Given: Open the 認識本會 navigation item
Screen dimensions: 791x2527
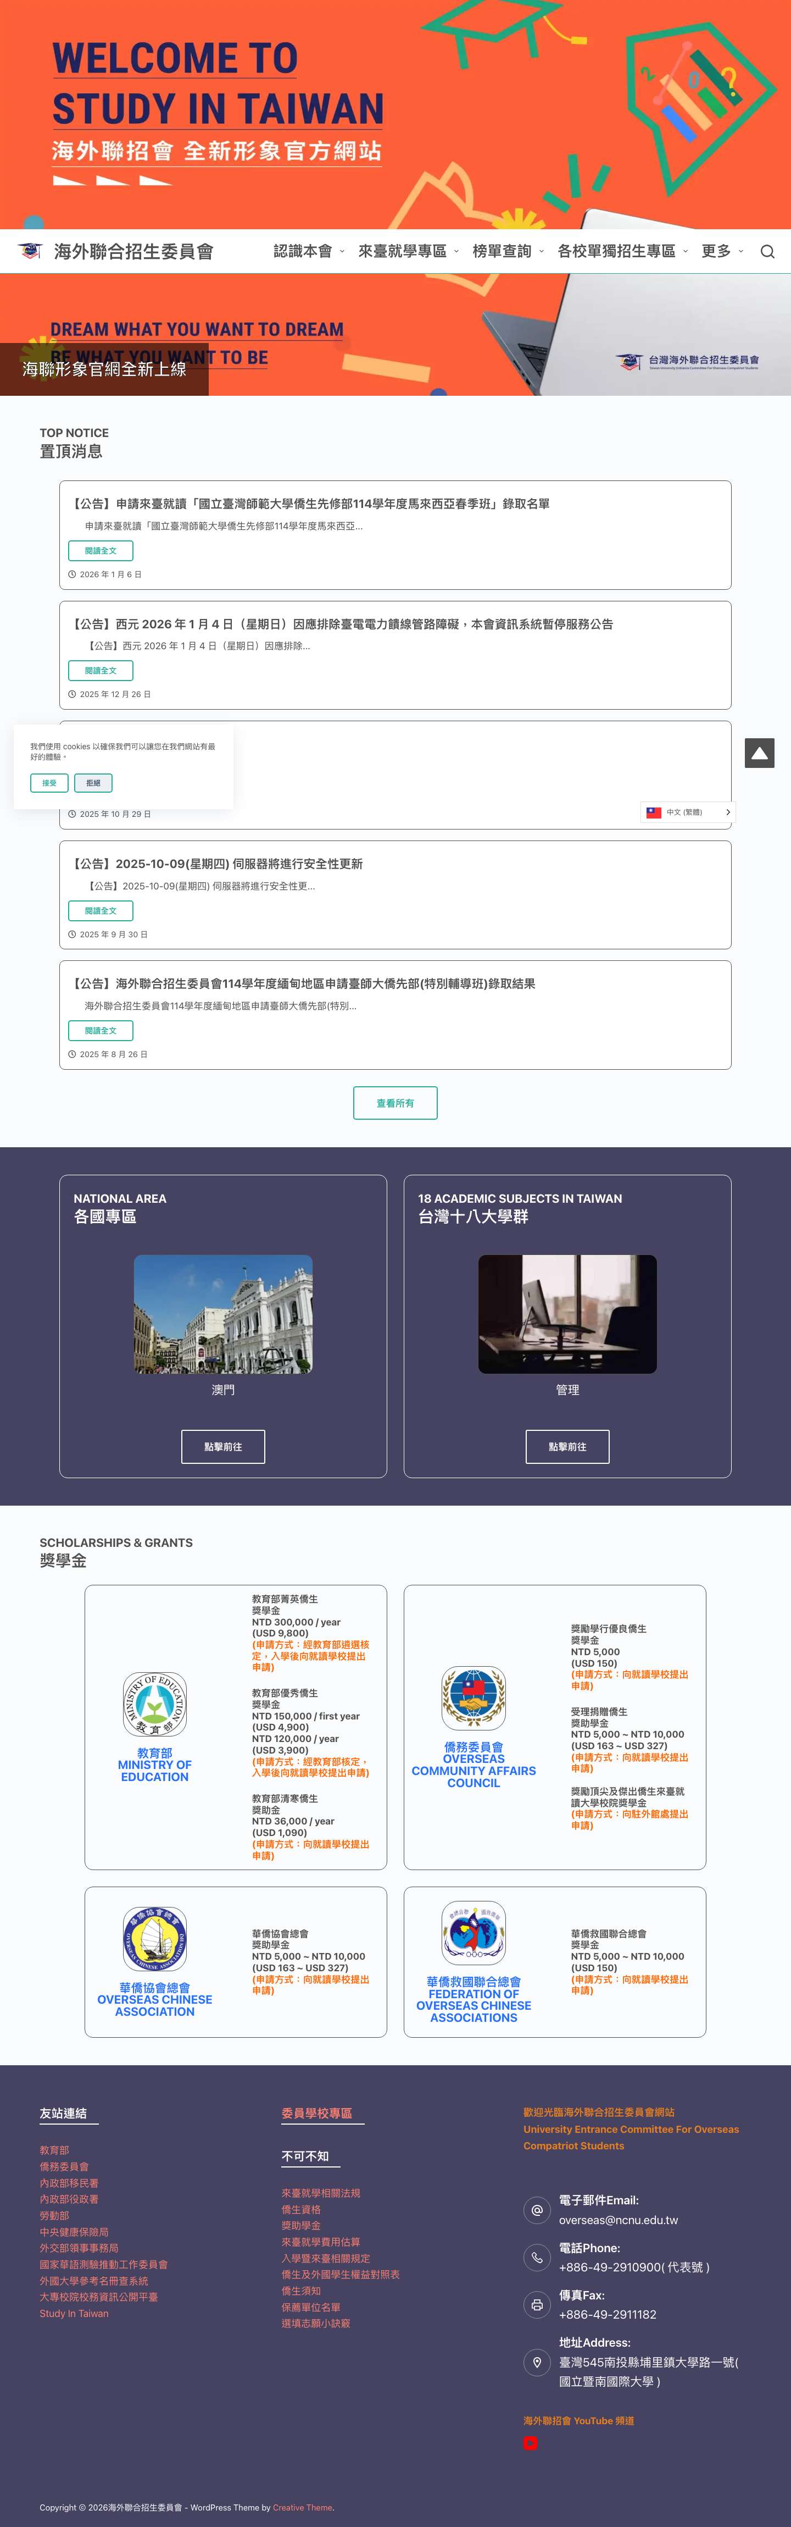Looking at the screenshot, I should tap(303, 251).
